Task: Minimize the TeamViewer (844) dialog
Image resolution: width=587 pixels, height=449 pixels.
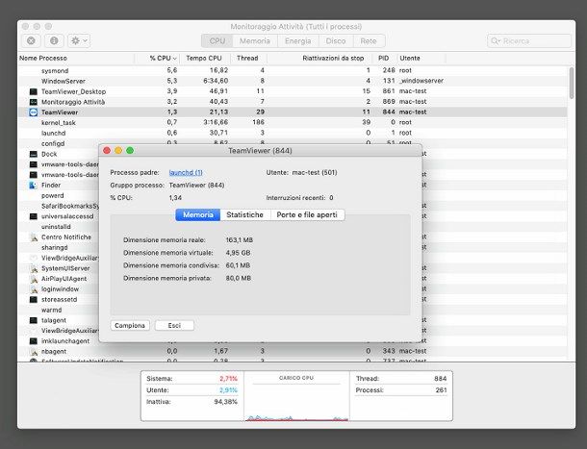Action: tap(118, 150)
